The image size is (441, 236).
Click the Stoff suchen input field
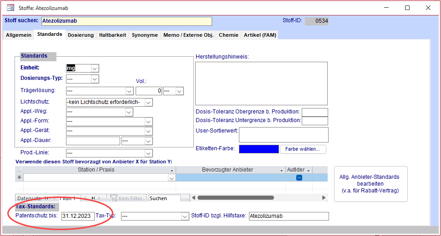click(127, 21)
